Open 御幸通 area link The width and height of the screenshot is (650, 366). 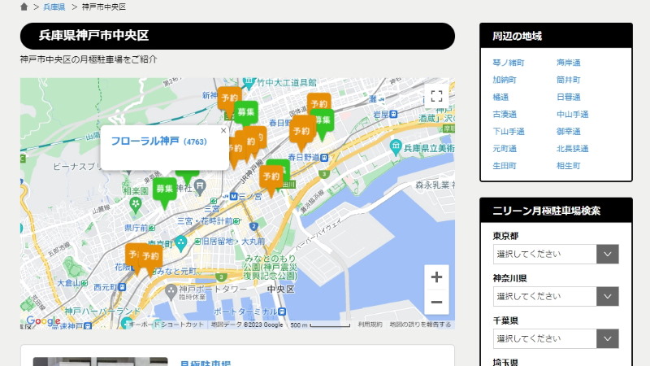point(568,132)
